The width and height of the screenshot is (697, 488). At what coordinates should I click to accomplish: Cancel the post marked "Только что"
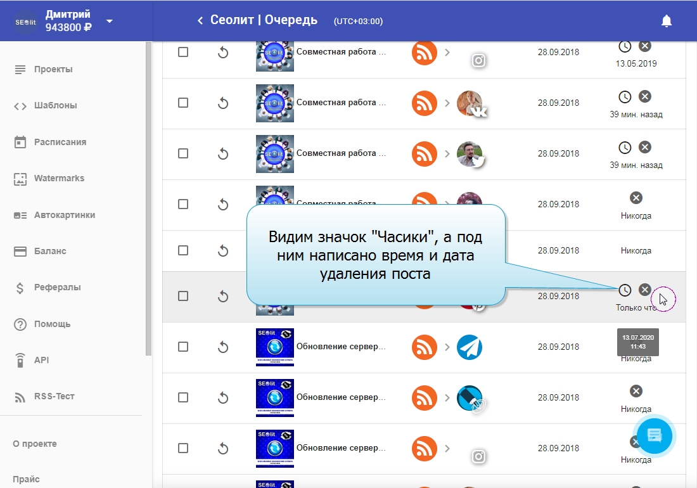(x=644, y=290)
